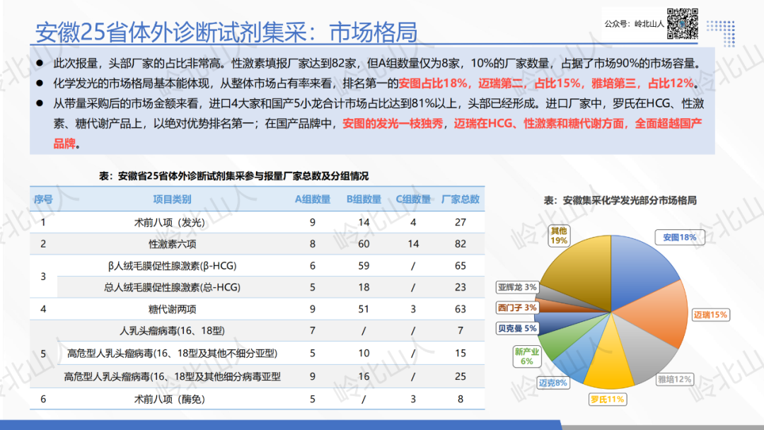Select the 高危型人乳头瘤病毒 细分病毒亚型 cell
764x430 pixels.
pos(172,376)
